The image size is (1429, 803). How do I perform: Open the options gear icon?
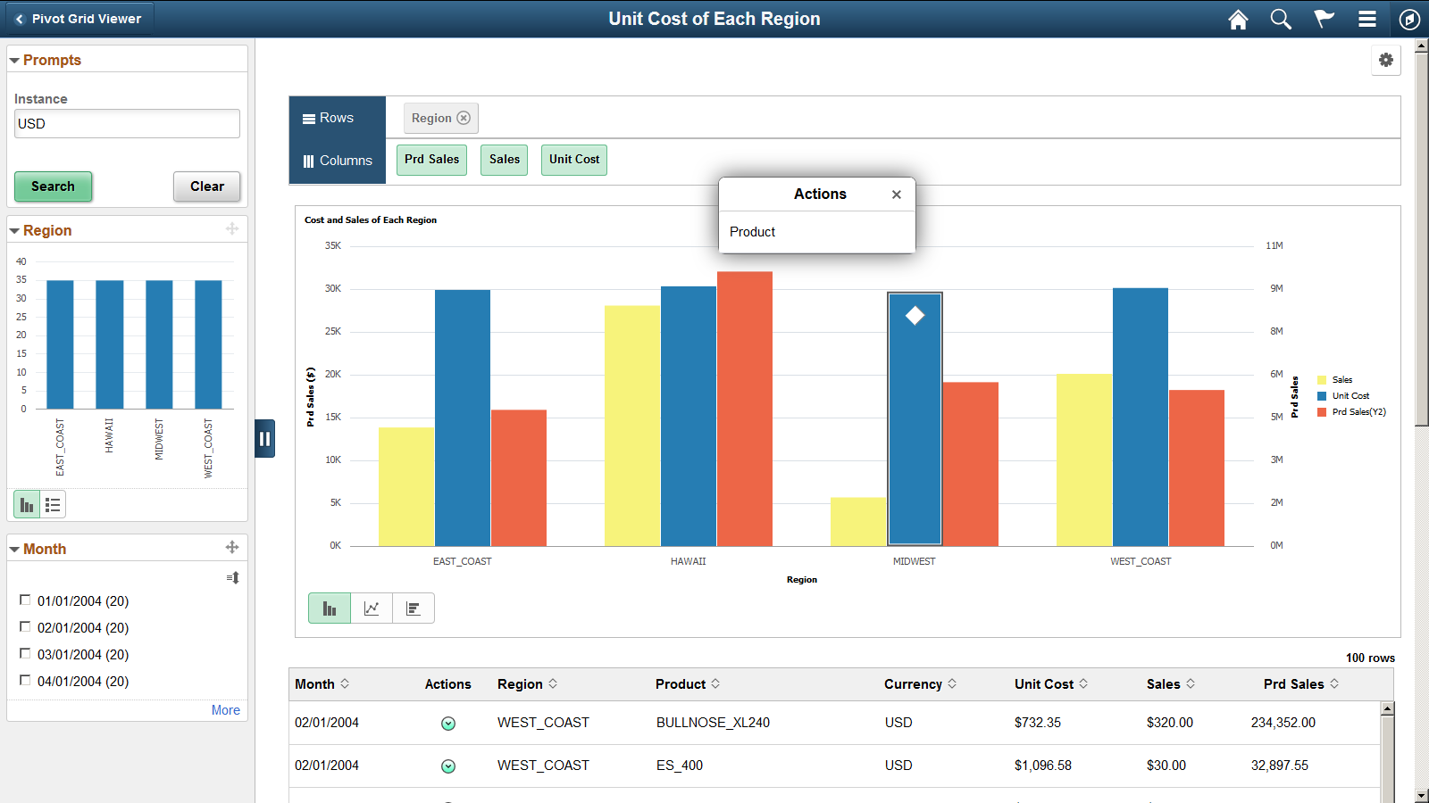point(1386,60)
